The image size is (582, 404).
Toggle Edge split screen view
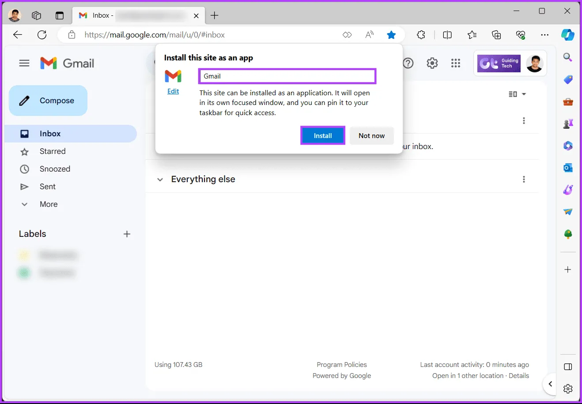tap(447, 35)
